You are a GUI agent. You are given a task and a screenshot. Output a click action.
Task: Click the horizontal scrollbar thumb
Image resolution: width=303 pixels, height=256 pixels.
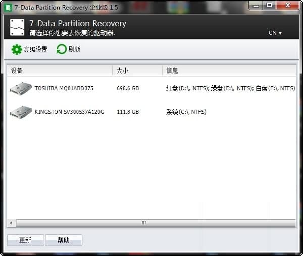[156, 223]
